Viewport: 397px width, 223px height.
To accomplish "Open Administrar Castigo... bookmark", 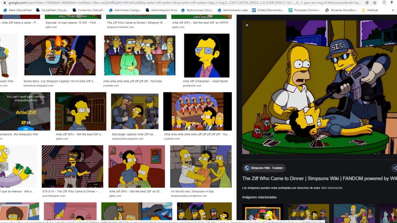I will (x=125, y=10).
